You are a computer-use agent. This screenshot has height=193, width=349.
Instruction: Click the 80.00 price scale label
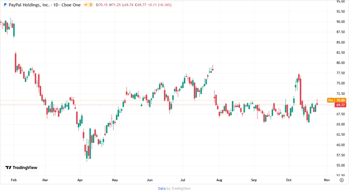pos(340,63)
